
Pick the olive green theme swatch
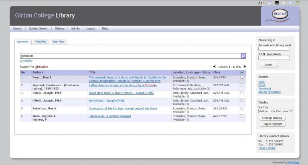pyautogui.click(x=297, y=3)
